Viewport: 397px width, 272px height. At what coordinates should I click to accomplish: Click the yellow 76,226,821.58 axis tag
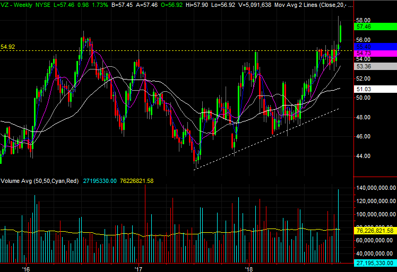click(x=375, y=231)
